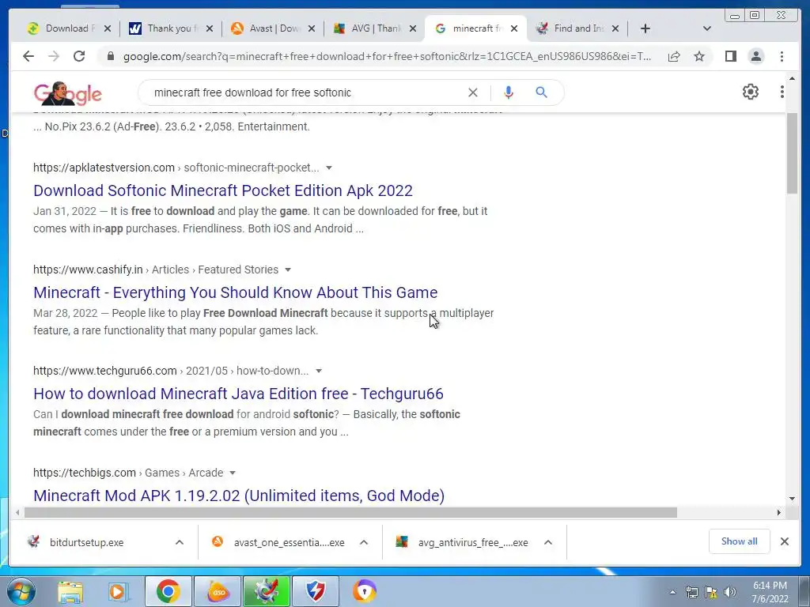
Task: Click the scroll-right arrow at bottom
Action: (778, 512)
